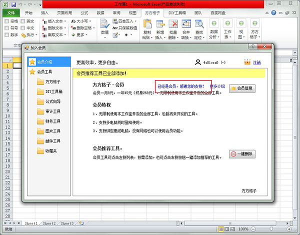This screenshot has height=235, width=300.
Task: Click the 一键删除 button
Action: coord(242,154)
